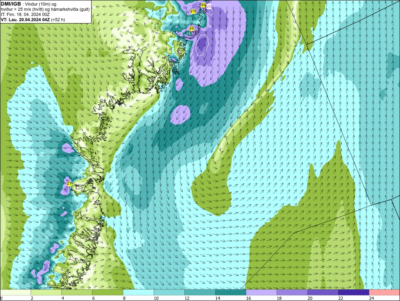400x301 pixels.
Task: Click the legend scale number 8
Action: (x=124, y=298)
